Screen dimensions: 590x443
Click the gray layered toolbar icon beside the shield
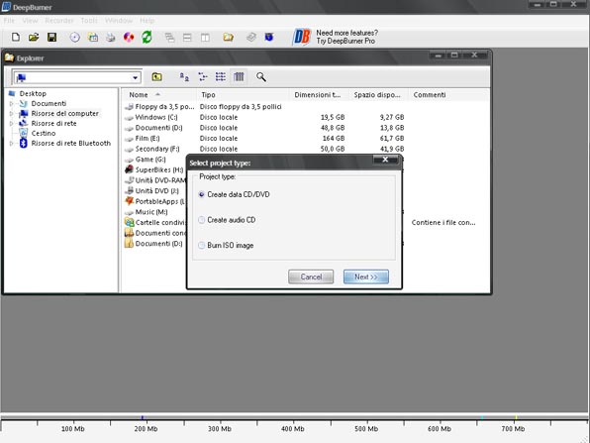point(251,37)
